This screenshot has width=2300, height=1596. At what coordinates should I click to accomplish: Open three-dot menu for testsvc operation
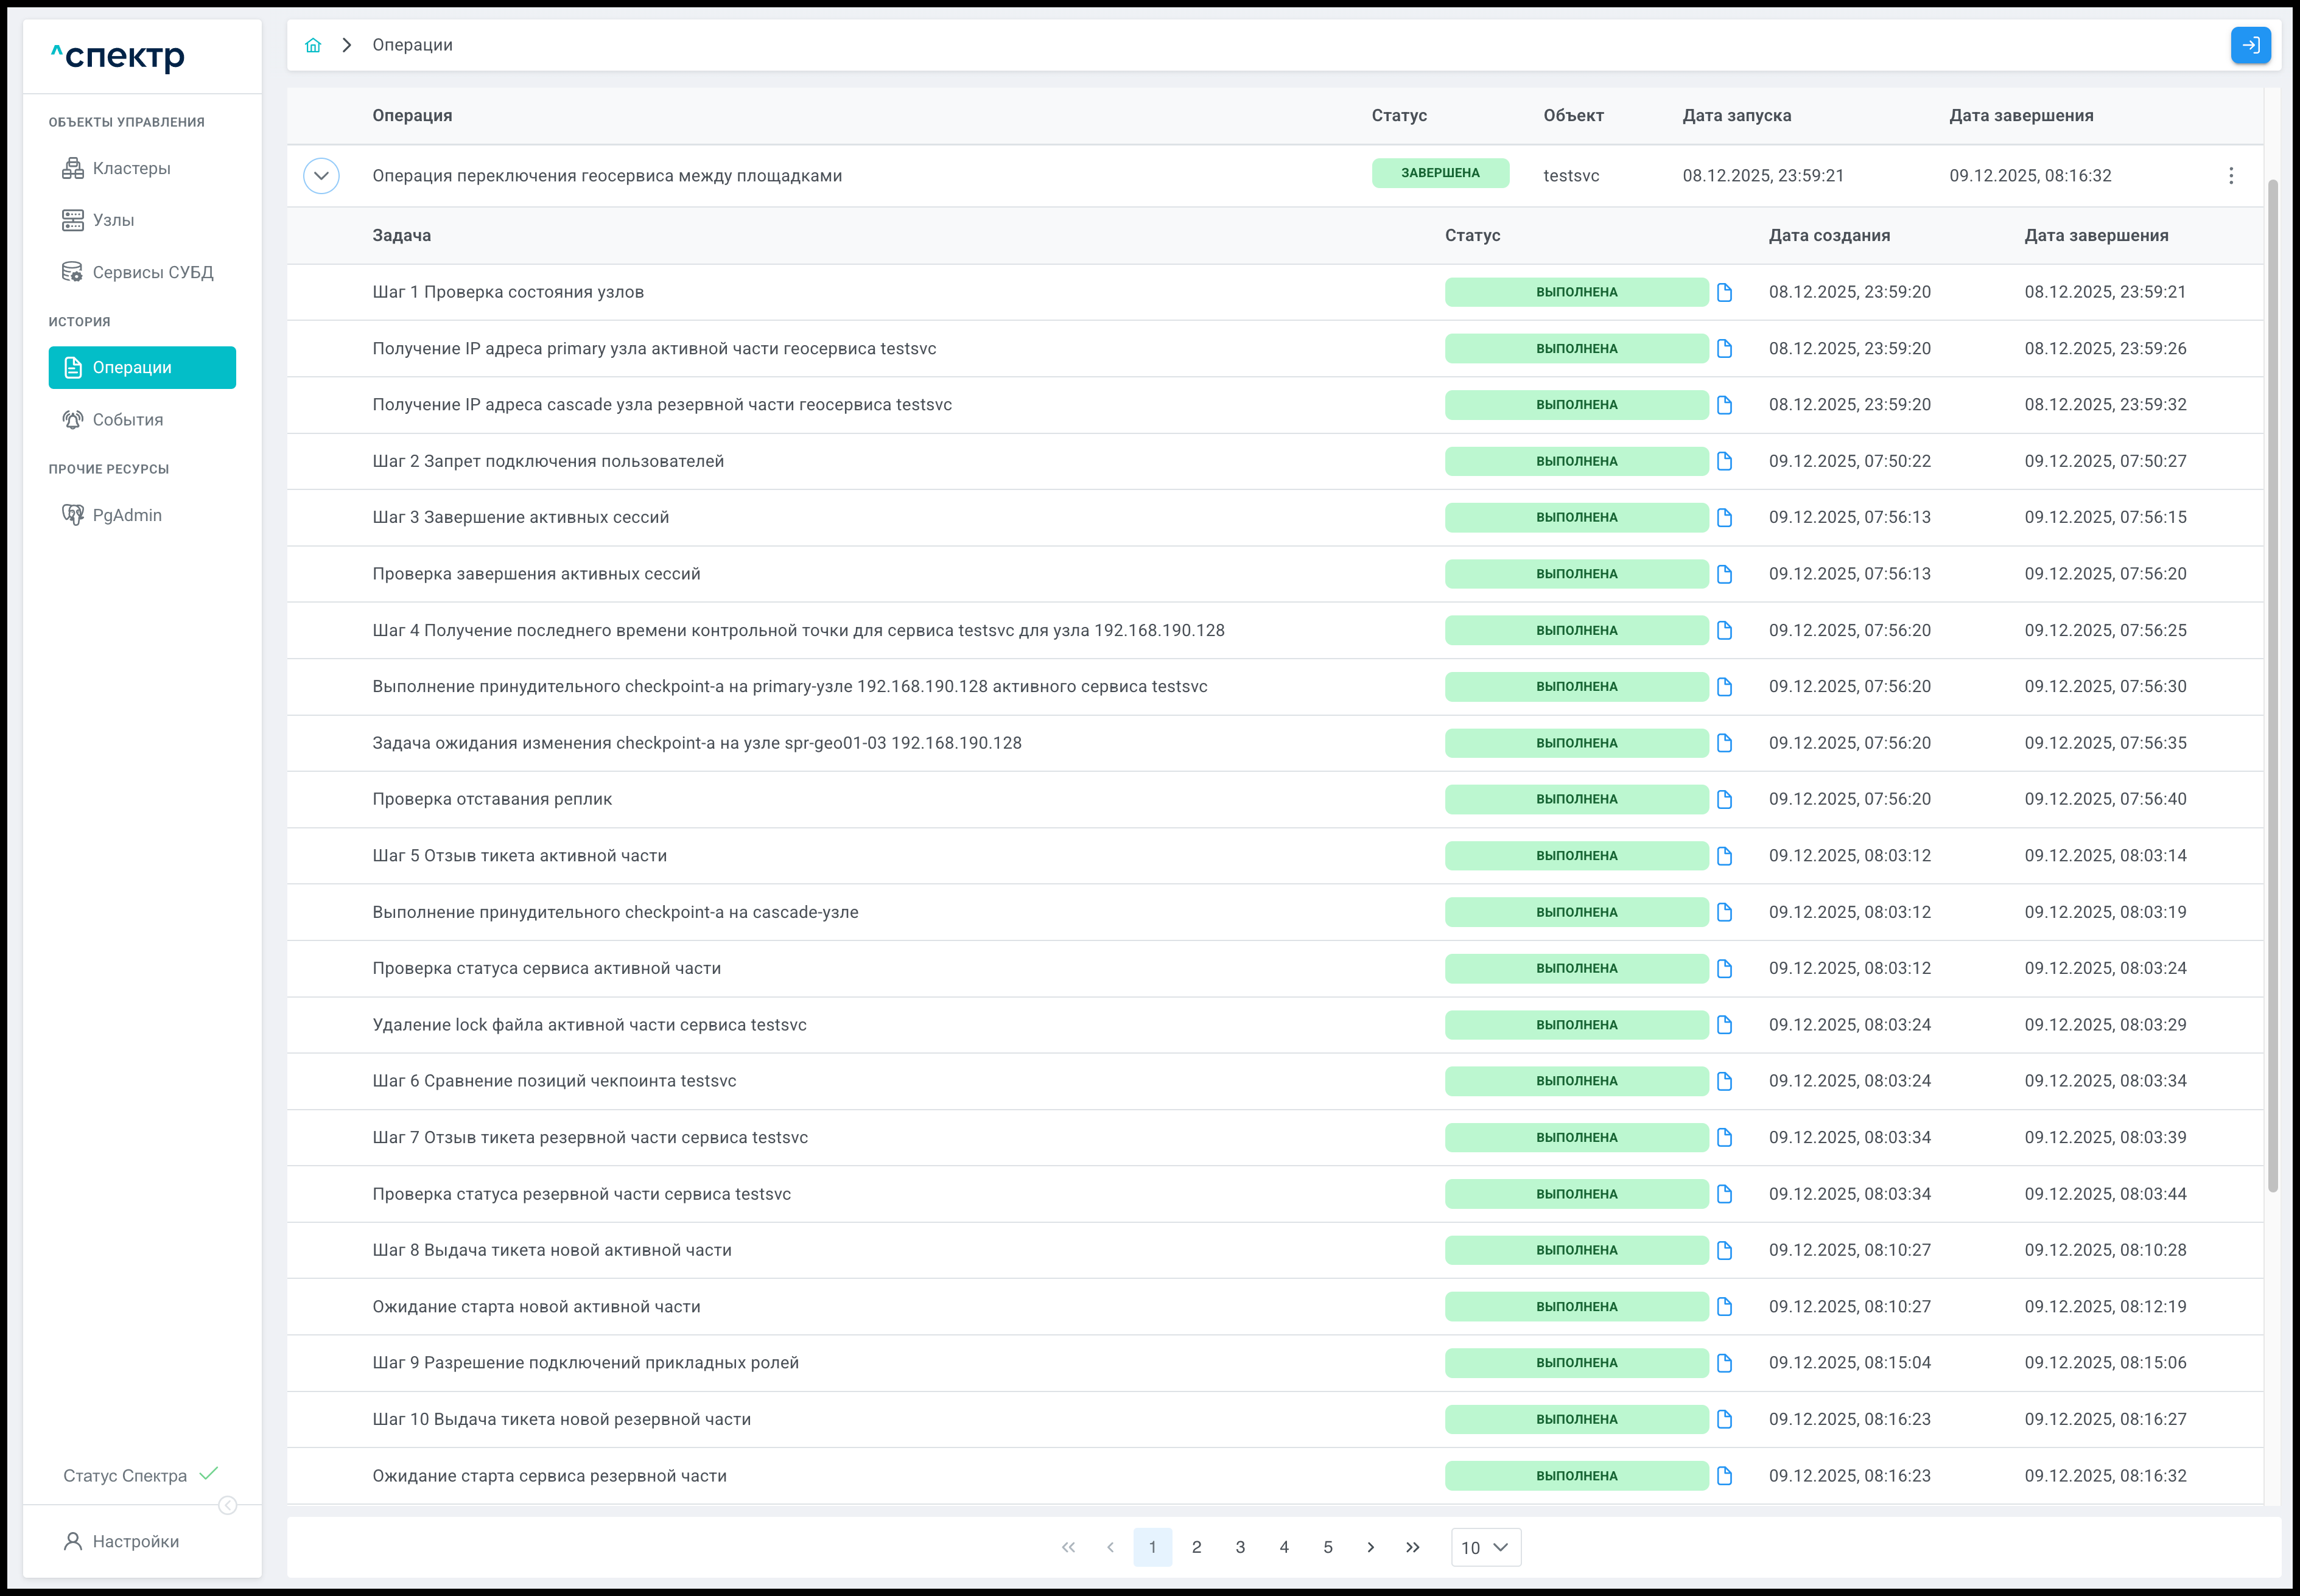2231,176
